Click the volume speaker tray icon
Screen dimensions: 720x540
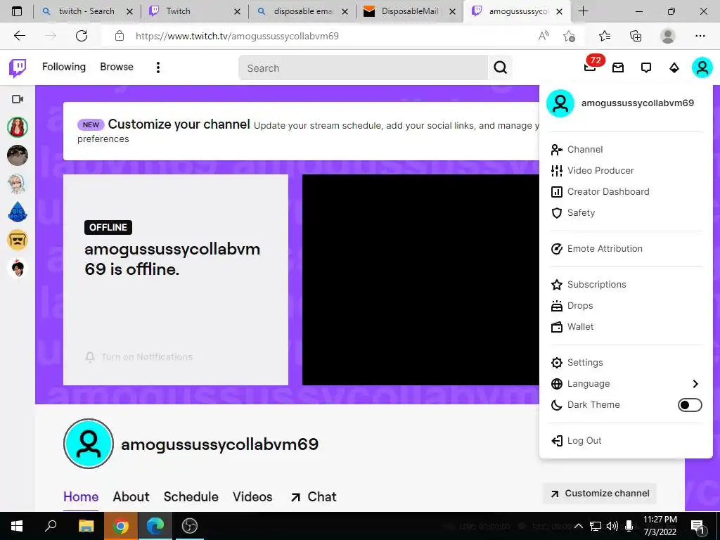(612, 526)
